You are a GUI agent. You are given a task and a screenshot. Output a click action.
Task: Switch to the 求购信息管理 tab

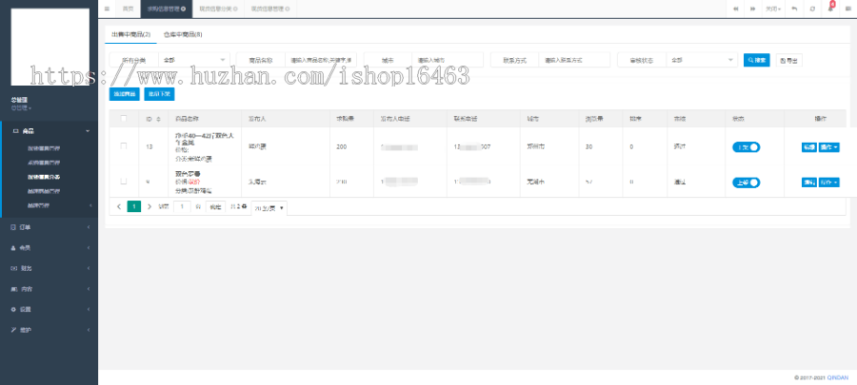(x=164, y=9)
